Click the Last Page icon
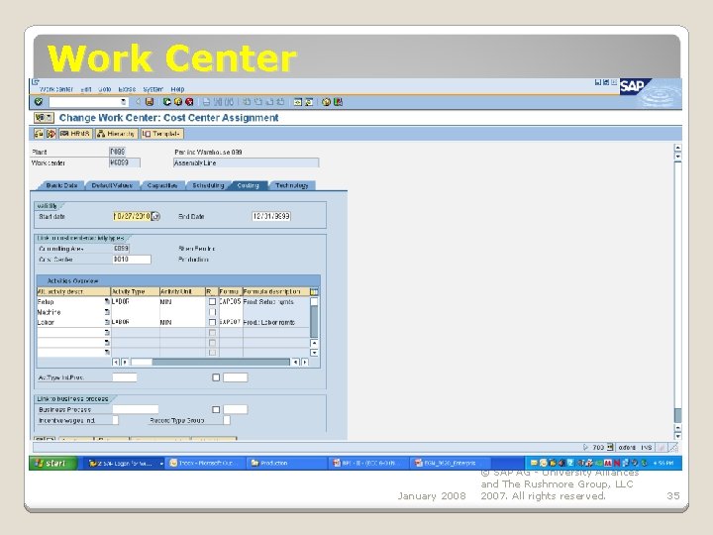This screenshot has width=713, height=535. 280,102
